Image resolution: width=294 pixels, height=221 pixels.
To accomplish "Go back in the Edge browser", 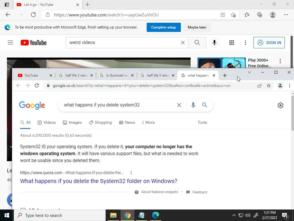I will coord(8,15).
